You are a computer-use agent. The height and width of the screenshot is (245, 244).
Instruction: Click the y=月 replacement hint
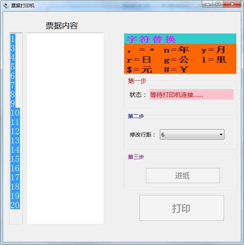click(x=213, y=50)
